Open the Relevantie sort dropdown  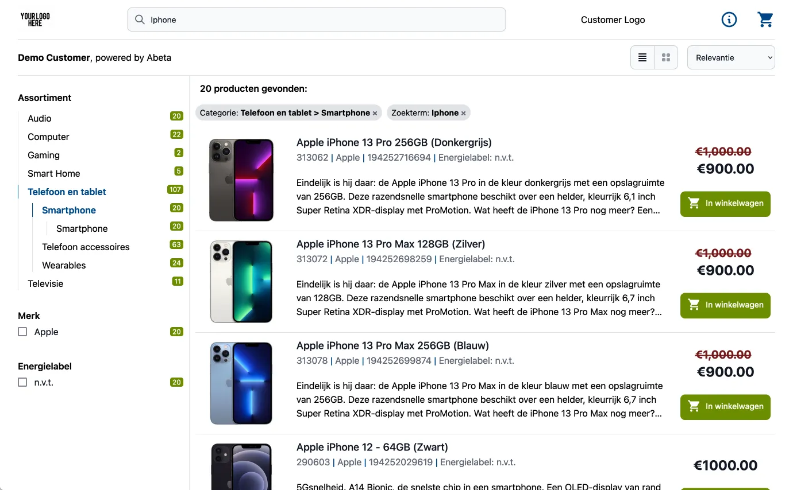[731, 57]
